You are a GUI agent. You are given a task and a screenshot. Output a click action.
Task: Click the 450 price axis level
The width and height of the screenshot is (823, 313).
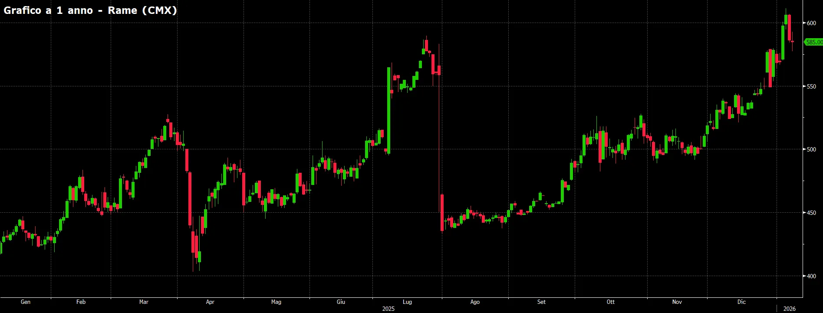coord(811,213)
